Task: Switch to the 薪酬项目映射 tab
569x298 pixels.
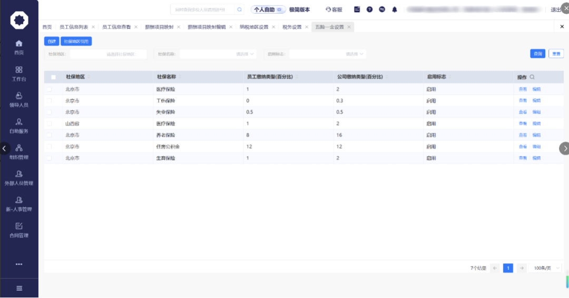Action: (159, 27)
